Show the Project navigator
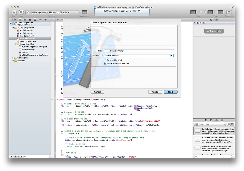Viewport: 244px width, 171px height. pyautogui.click(x=15, y=20)
